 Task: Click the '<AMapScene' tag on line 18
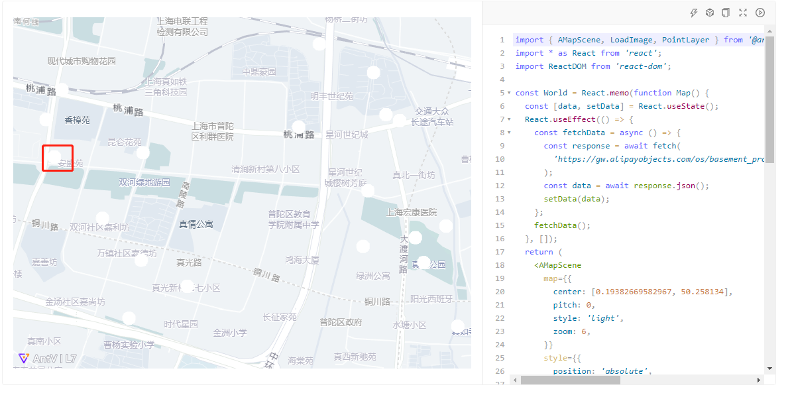[x=558, y=266]
